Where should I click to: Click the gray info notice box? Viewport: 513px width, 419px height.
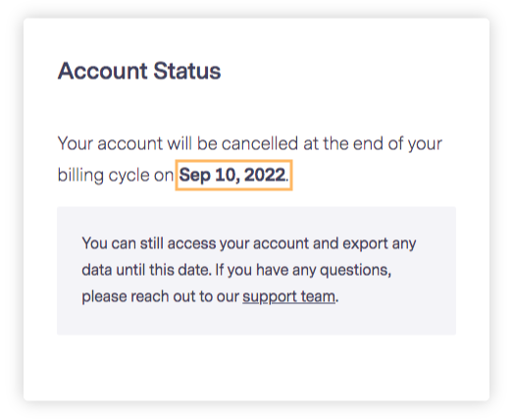pyautogui.click(x=257, y=271)
